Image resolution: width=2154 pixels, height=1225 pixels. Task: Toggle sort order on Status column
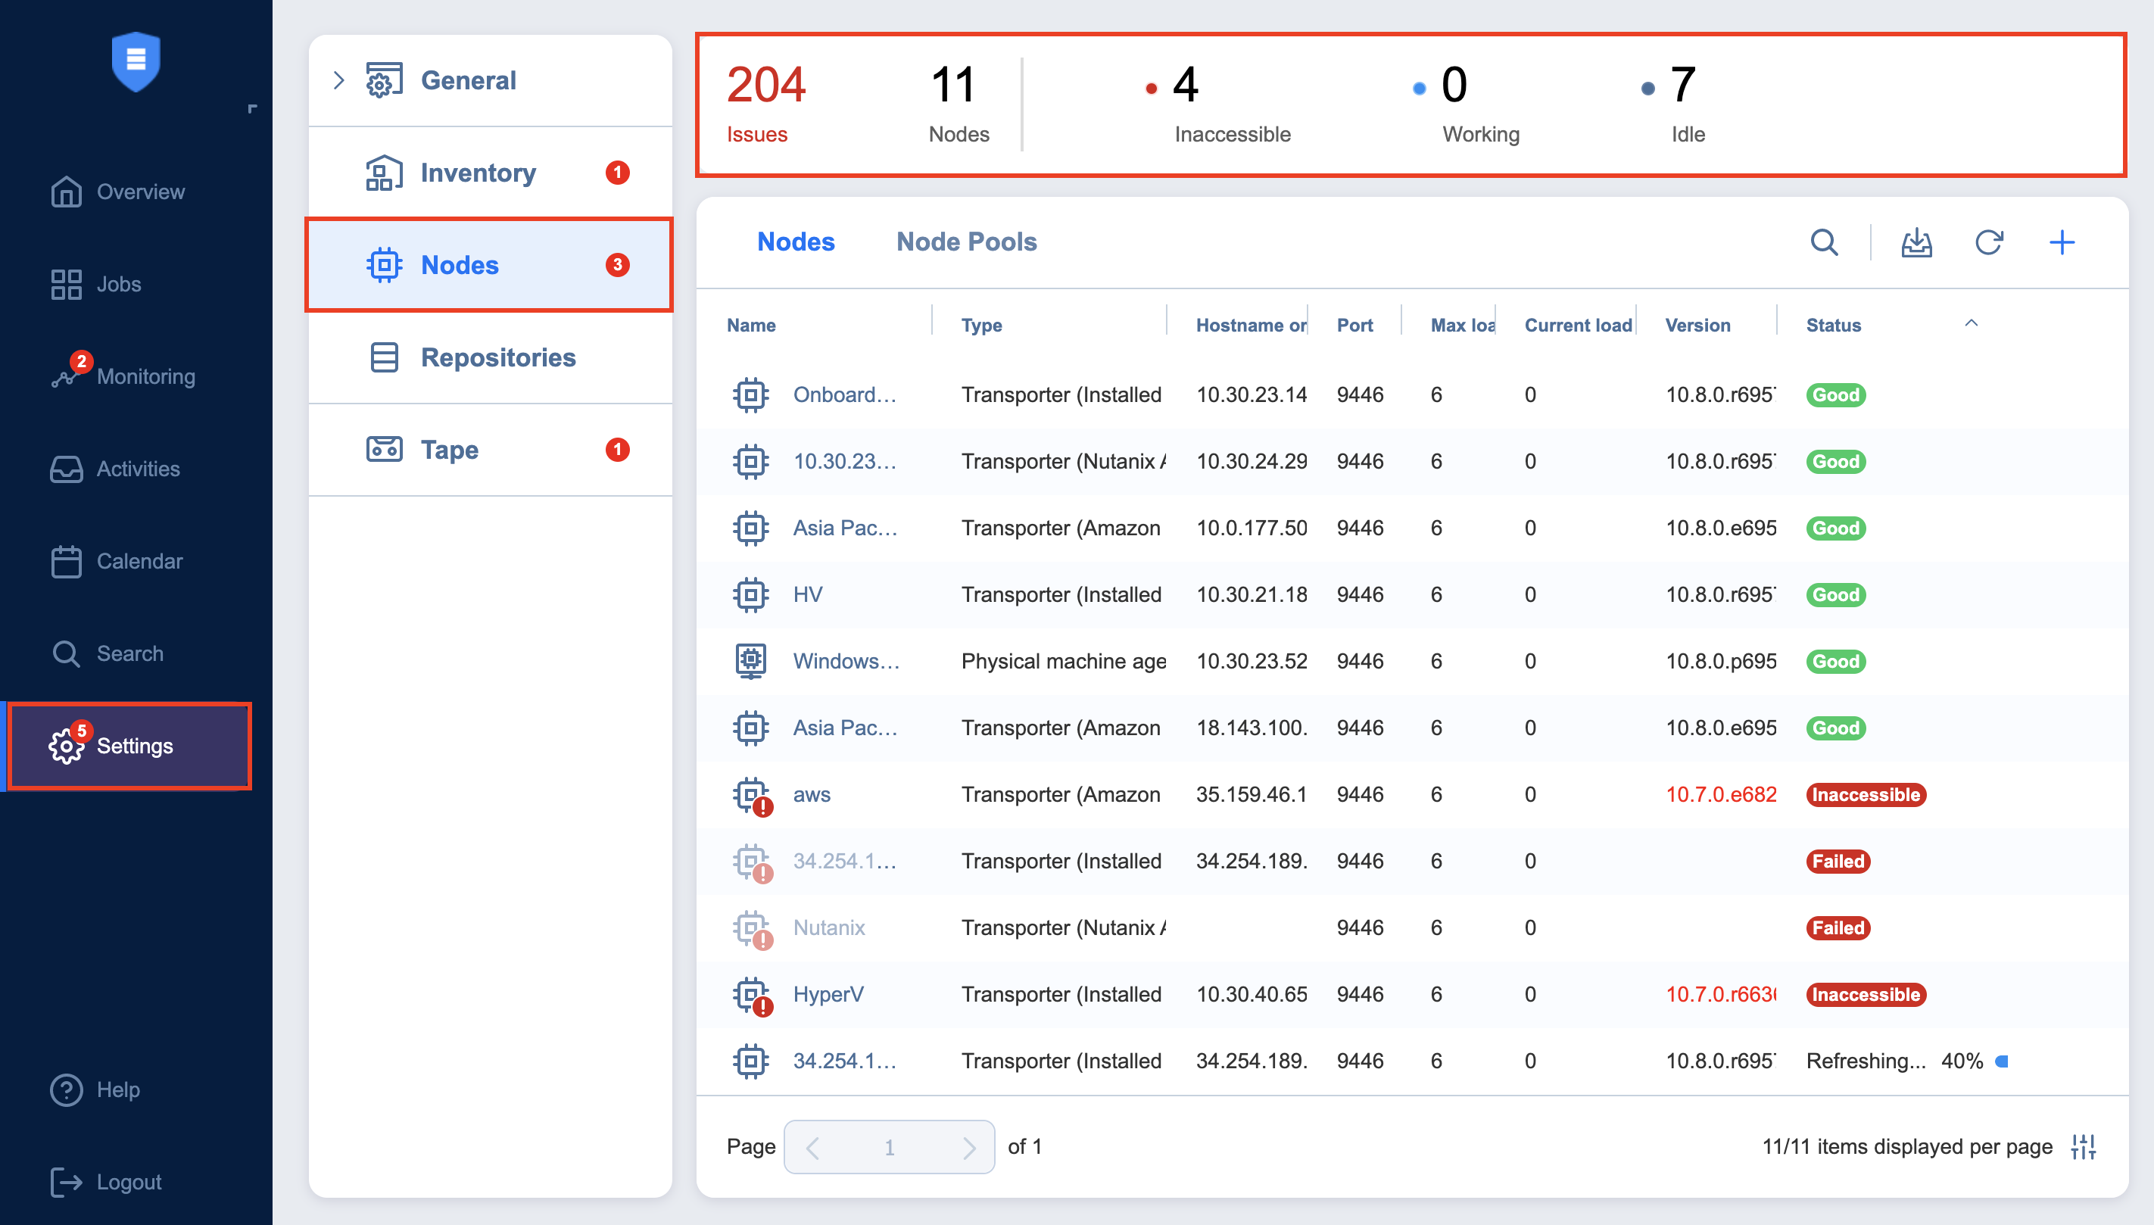(1971, 324)
